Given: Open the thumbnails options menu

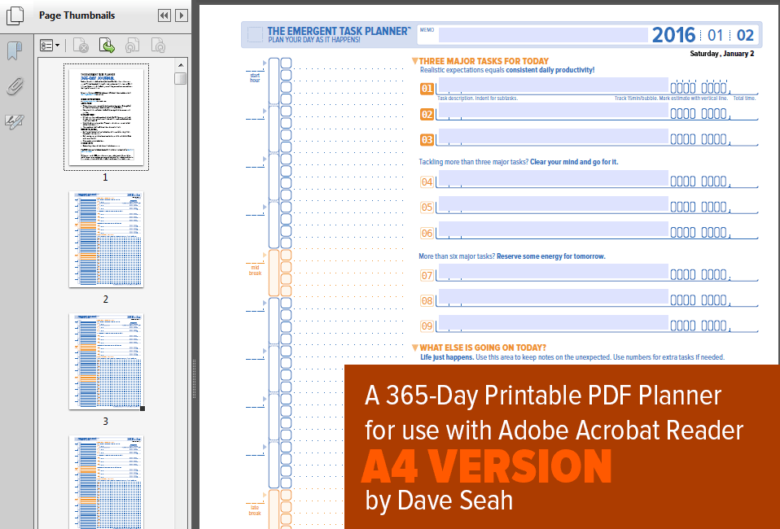Looking at the screenshot, I should click(x=50, y=46).
